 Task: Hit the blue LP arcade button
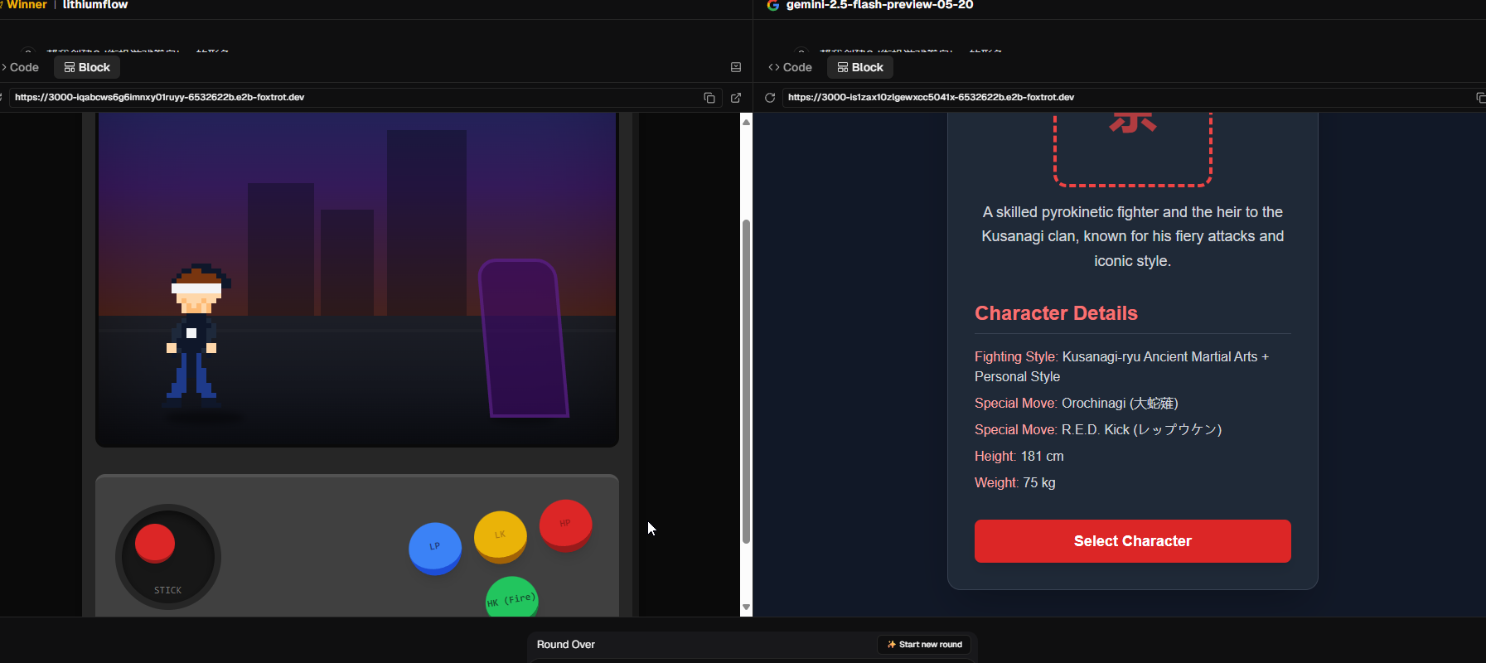point(435,547)
